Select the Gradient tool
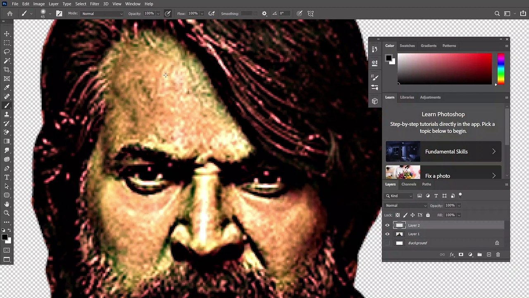The height and width of the screenshot is (298, 529). click(7, 142)
